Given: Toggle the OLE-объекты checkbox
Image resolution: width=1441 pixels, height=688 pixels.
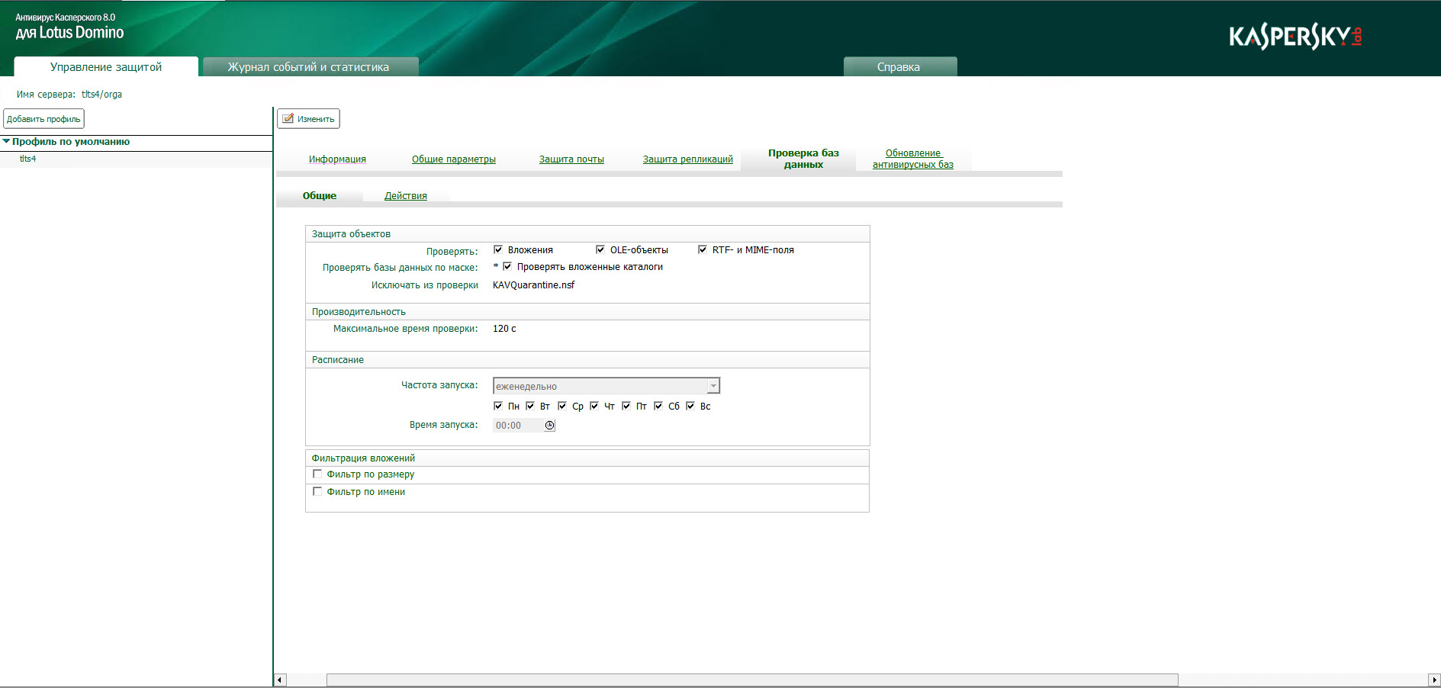Looking at the screenshot, I should 600,249.
